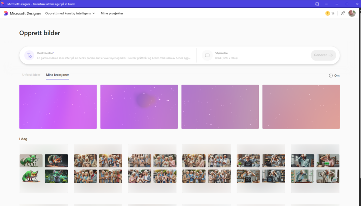
Task: Open the user profile avatar
Action: click(x=352, y=13)
